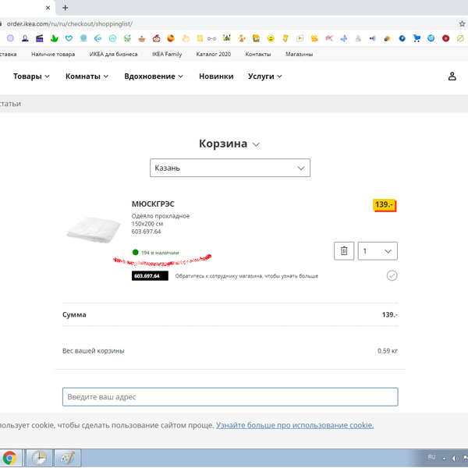Expand the Товары menu
This screenshot has height=468, width=468.
pos(31,76)
